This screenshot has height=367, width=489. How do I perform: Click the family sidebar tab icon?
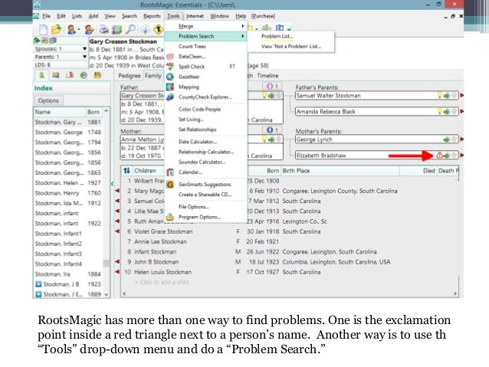[55, 75]
